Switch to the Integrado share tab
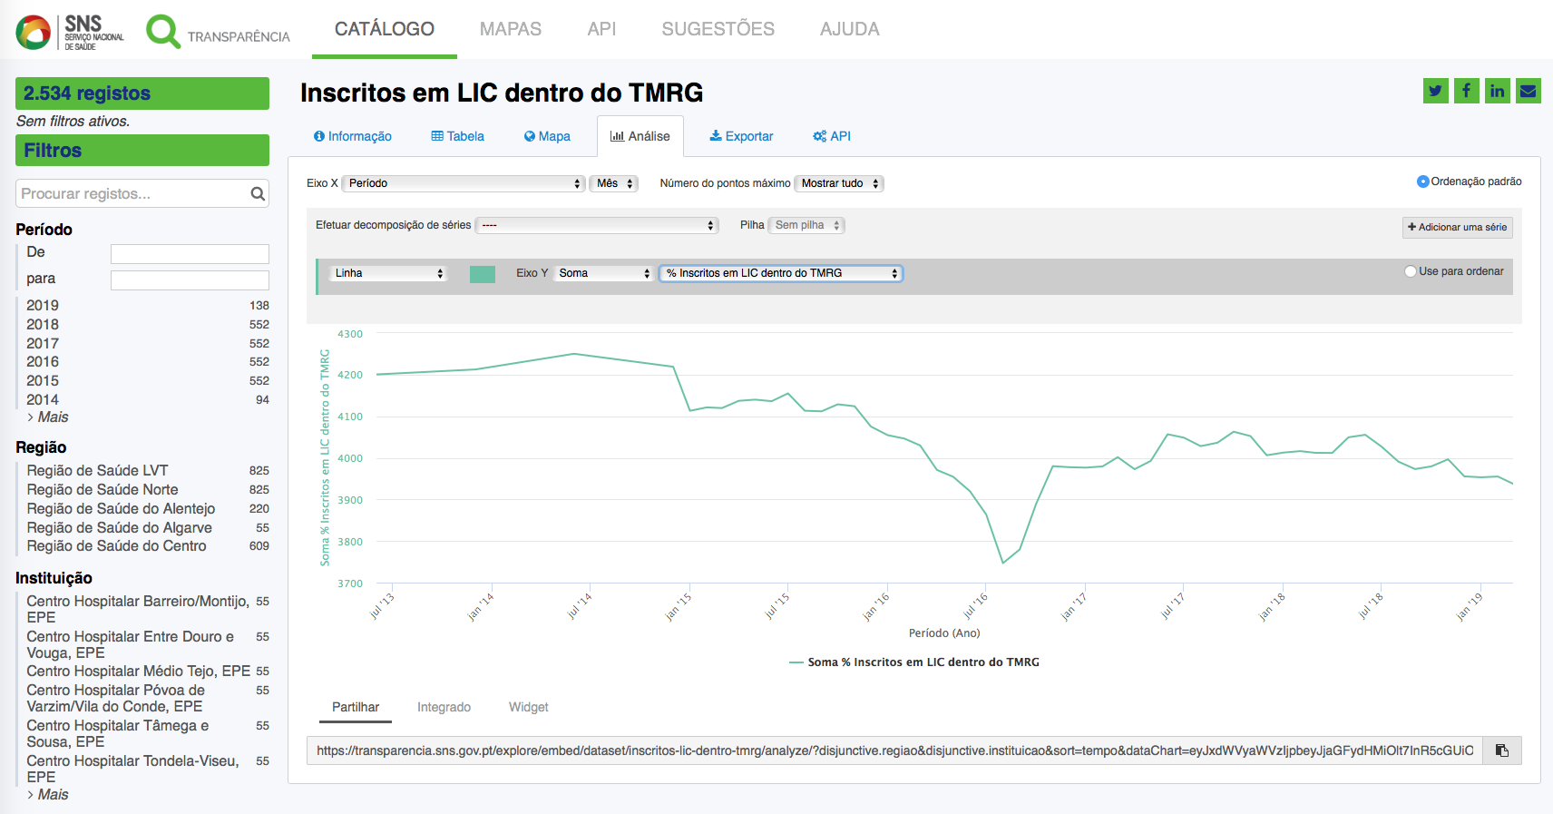Viewport: 1553px width, 814px height. pos(444,708)
